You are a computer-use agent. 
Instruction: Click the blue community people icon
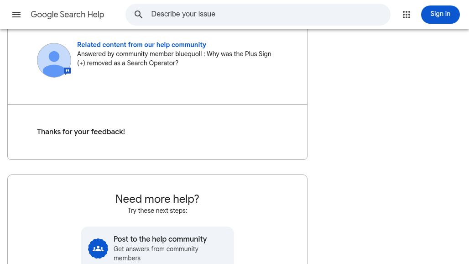coord(98,248)
